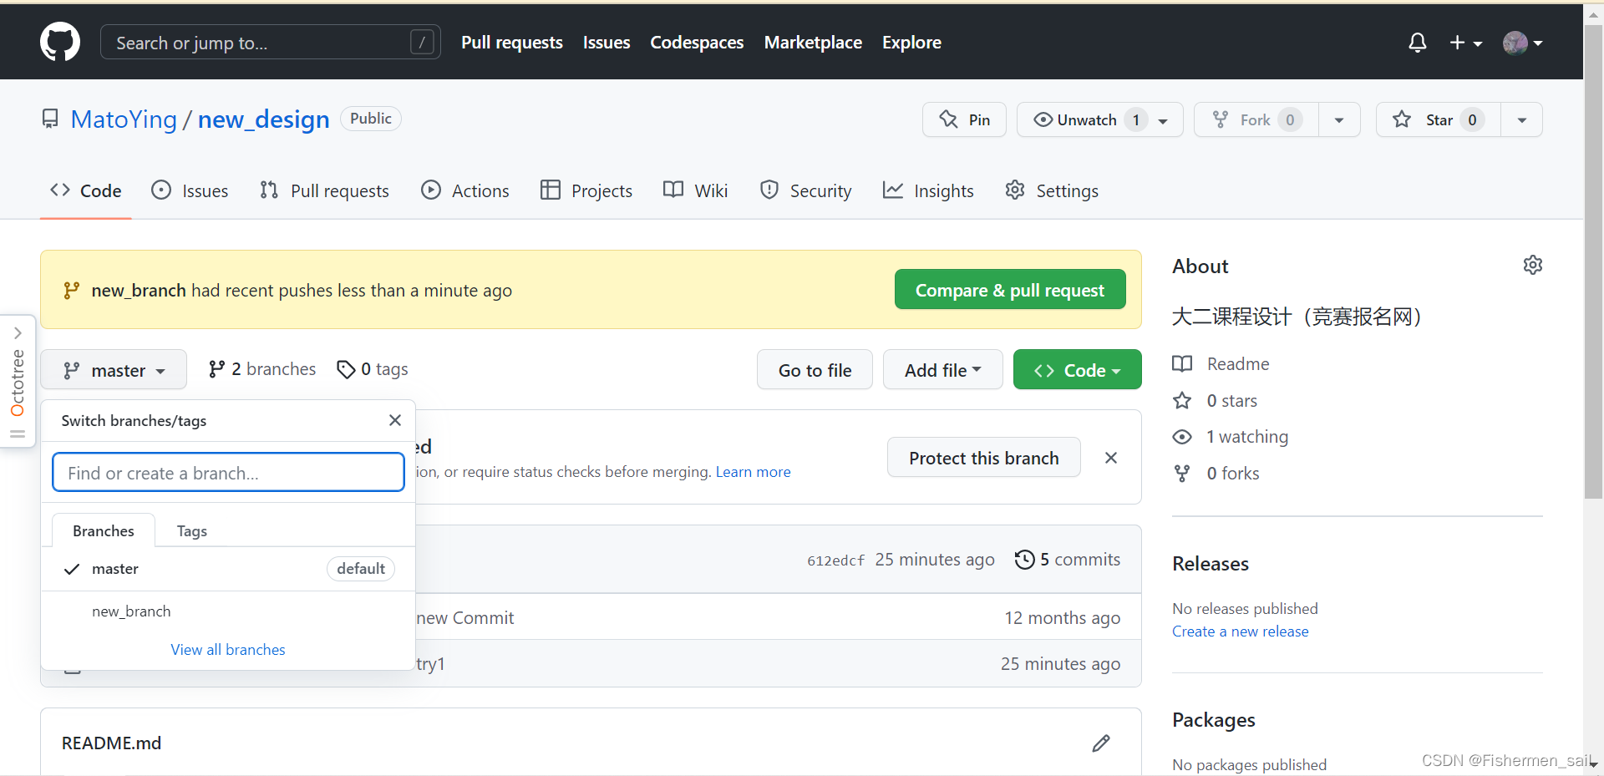
Task: Open commit history via 5 commits
Action: click(1068, 560)
